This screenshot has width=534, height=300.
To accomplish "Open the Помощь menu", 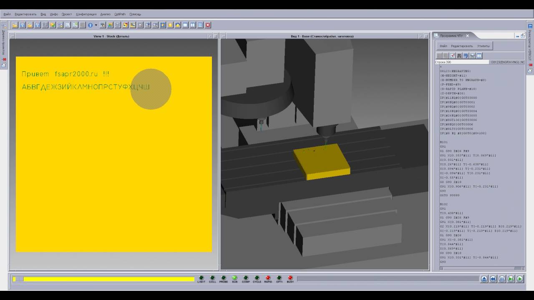I will 135,14.
